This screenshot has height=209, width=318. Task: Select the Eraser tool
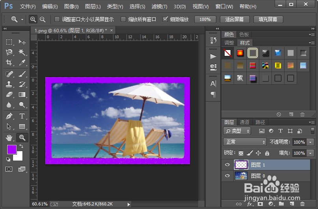[x=9, y=94]
